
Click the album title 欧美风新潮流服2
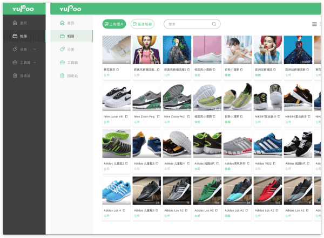[175, 69]
